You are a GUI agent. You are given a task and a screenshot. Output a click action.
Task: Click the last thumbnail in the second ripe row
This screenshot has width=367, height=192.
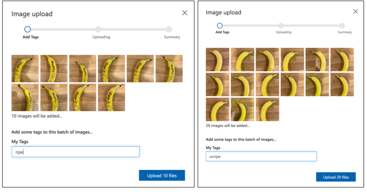point(111,98)
